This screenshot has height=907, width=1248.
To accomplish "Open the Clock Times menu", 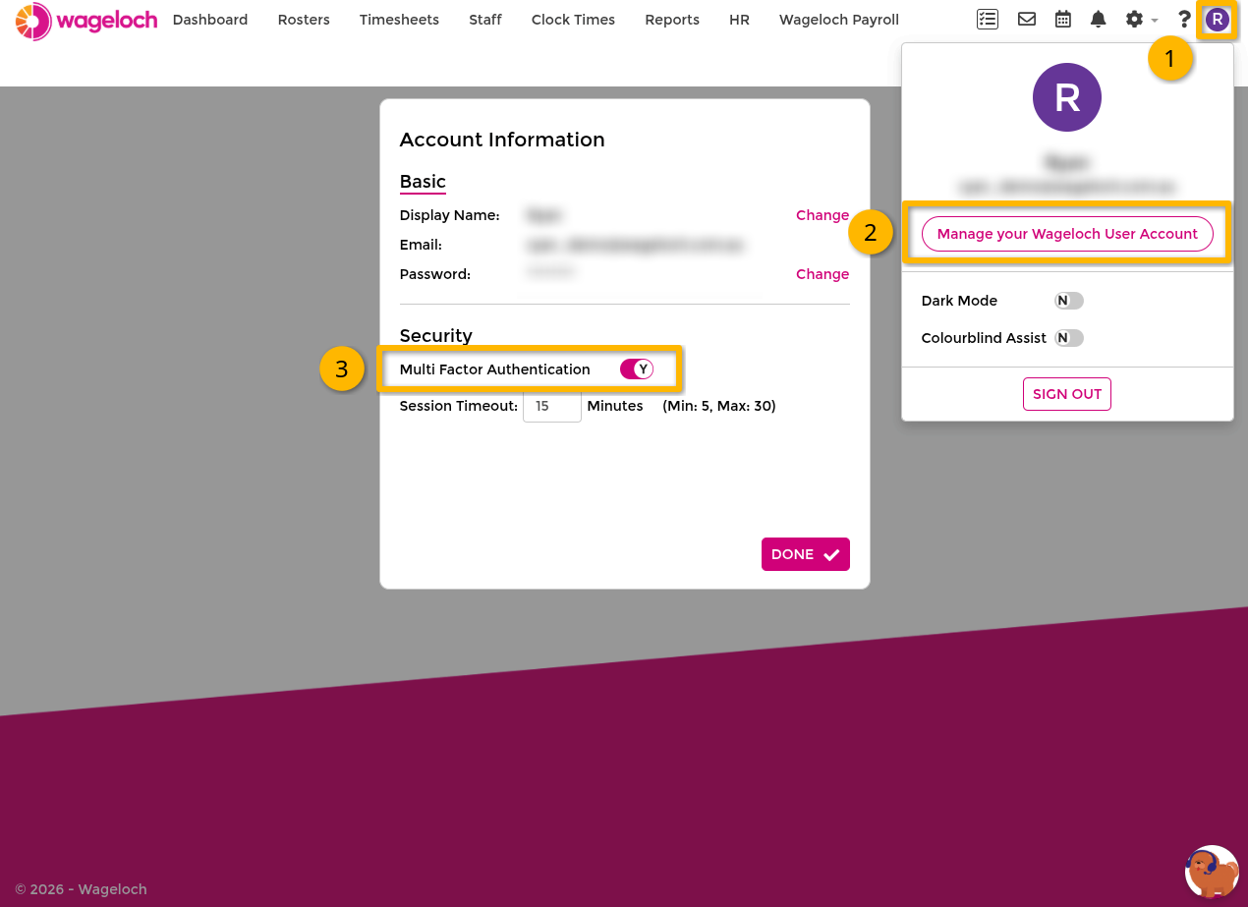I will 573,20.
